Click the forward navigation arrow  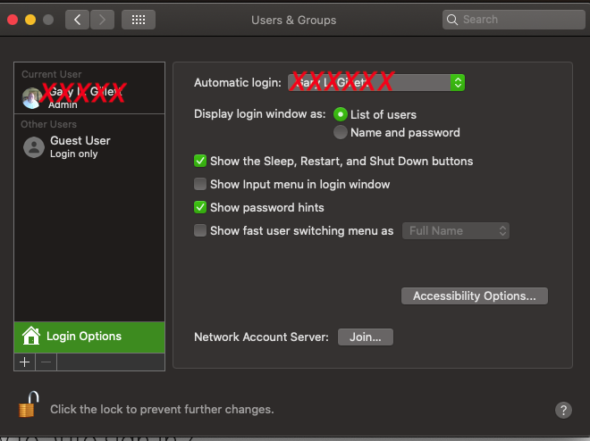[102, 19]
